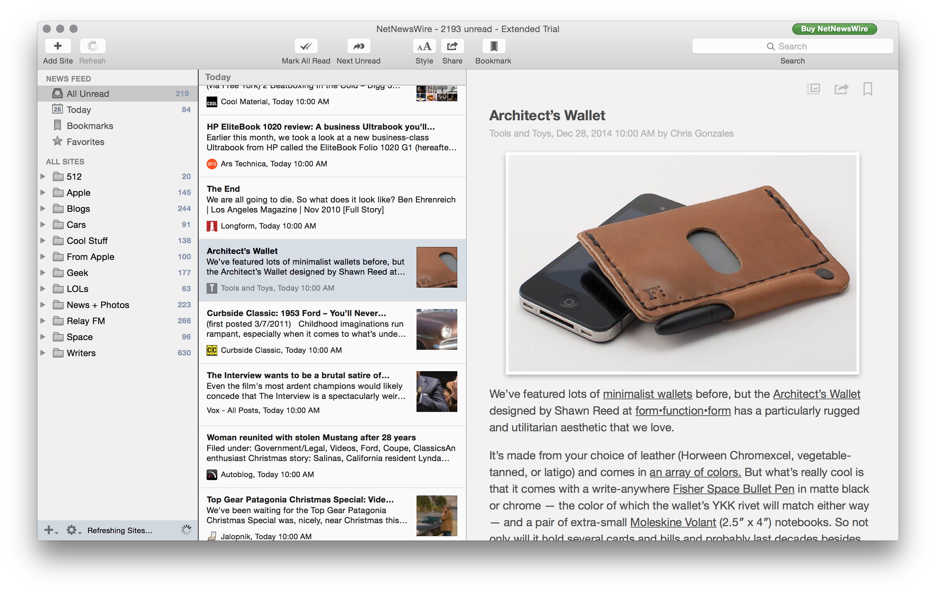Expand the Cool Stuff folder
The width and height of the screenshot is (936, 594).
43,241
